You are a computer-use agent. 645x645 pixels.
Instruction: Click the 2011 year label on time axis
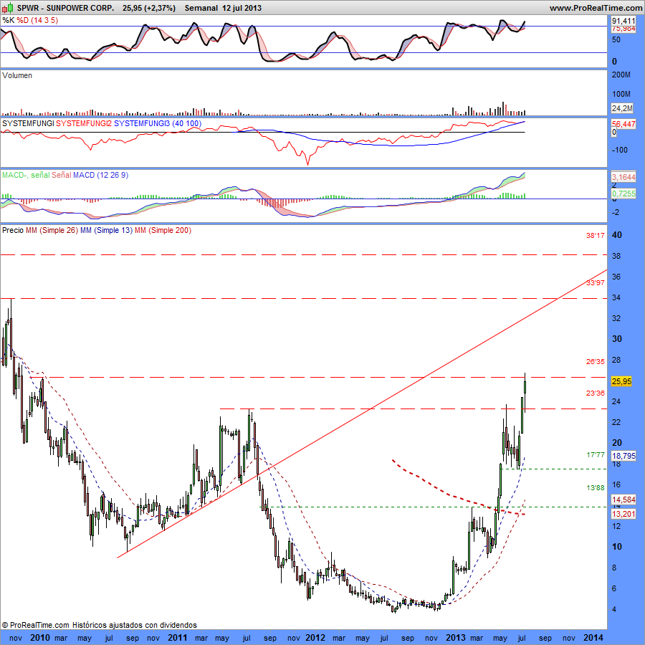[x=178, y=638]
